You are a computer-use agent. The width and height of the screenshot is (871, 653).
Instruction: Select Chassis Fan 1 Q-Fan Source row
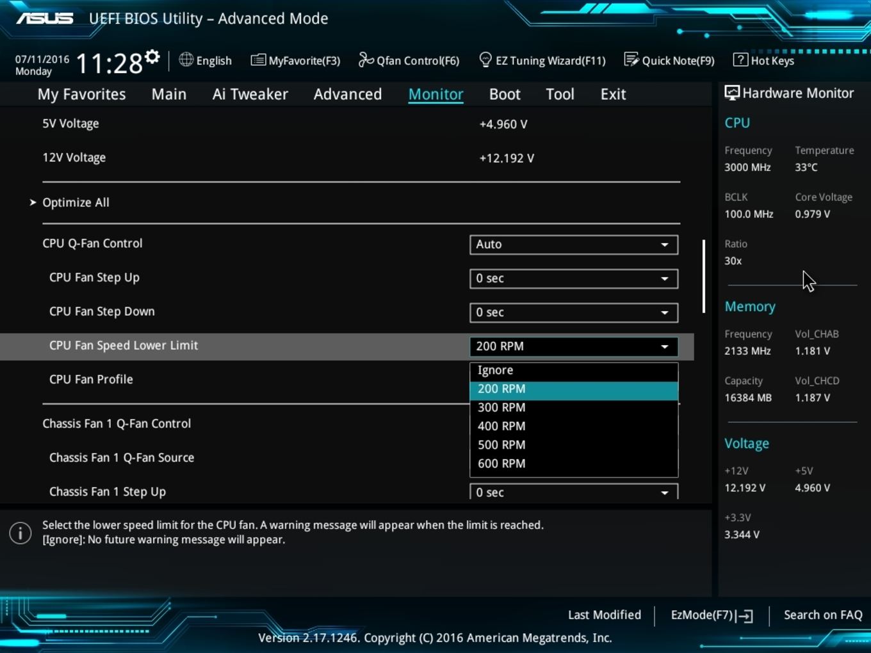pyautogui.click(x=122, y=458)
